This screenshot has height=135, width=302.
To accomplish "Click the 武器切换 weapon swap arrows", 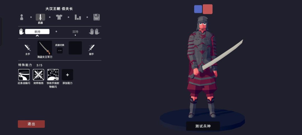I will click(x=60, y=51).
